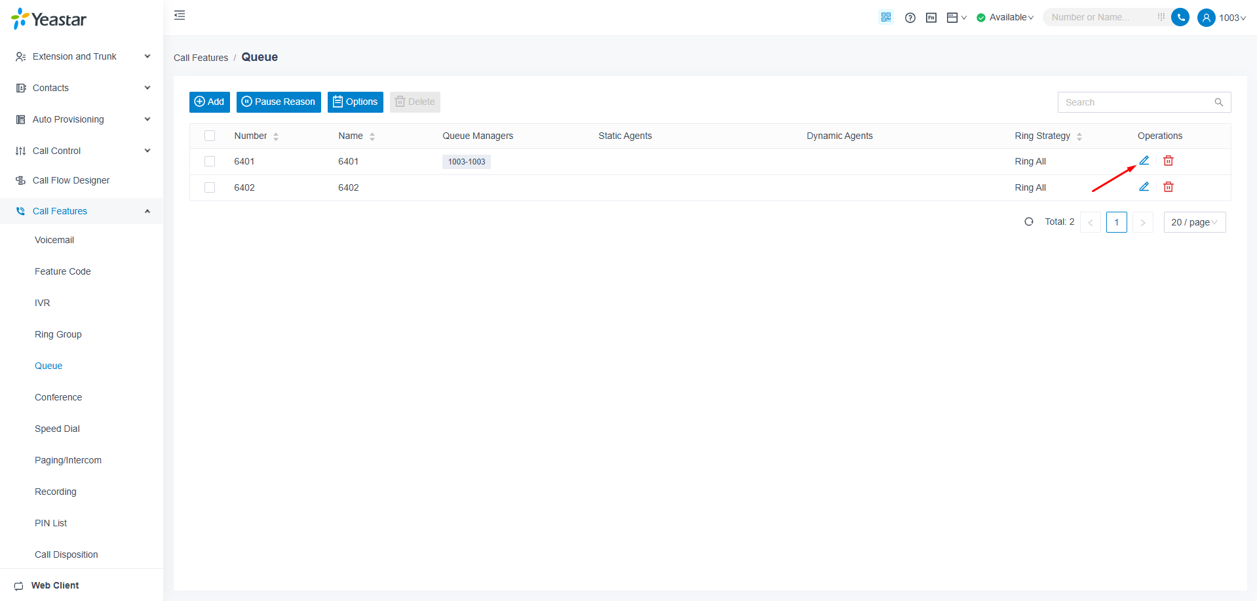Viewport: 1257px width, 601px height.
Task: Expand the Contacts menu
Action: [x=82, y=88]
